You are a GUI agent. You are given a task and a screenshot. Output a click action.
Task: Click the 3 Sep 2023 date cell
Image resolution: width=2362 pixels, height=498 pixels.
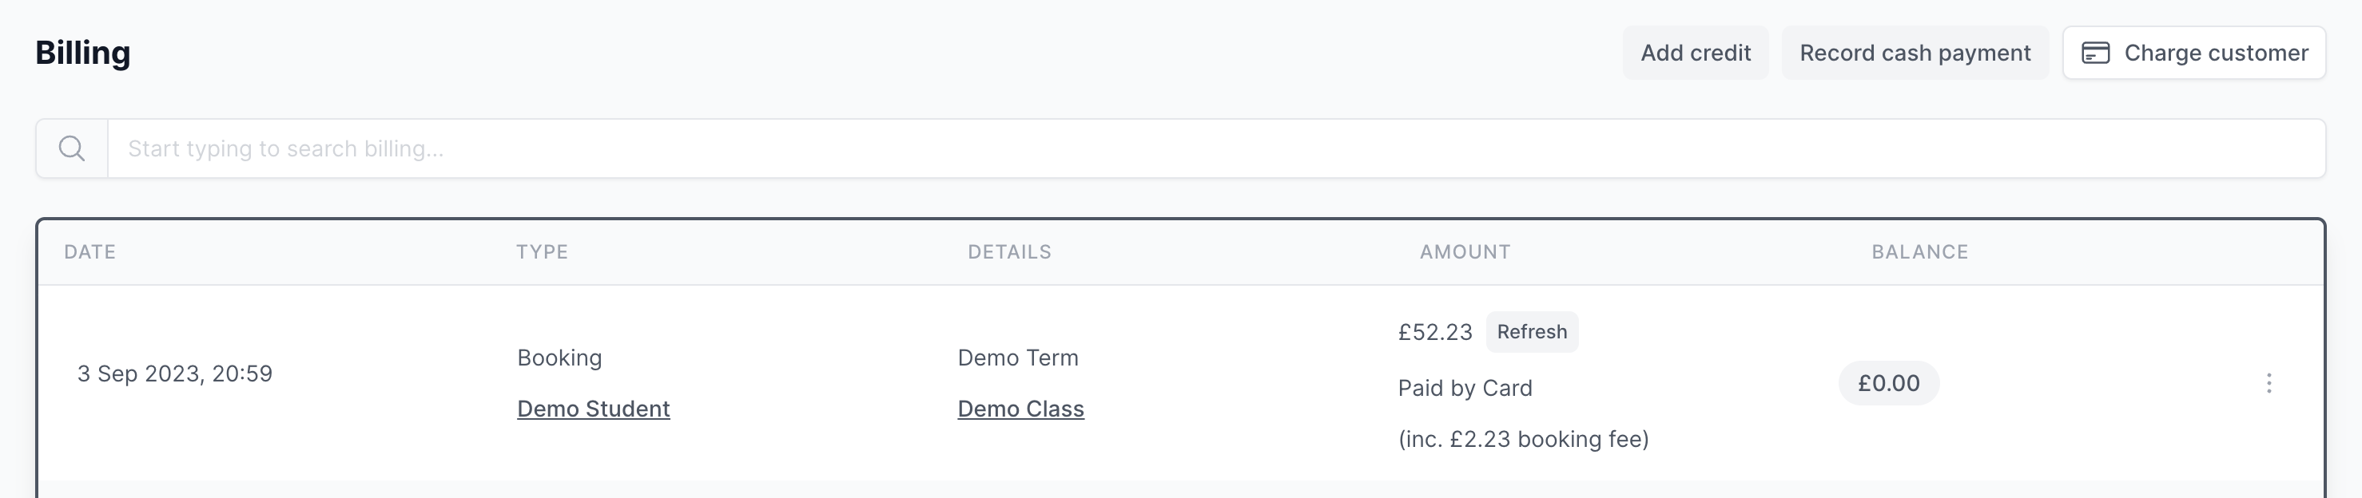pos(174,373)
